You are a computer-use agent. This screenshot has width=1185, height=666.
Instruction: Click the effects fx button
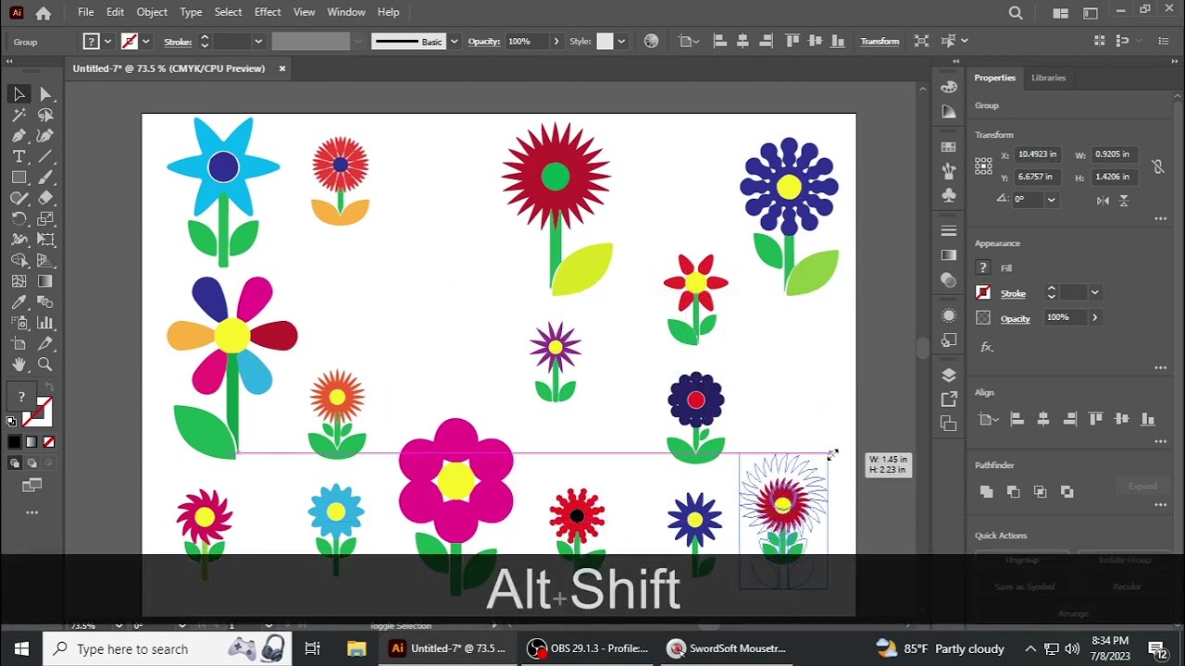[x=986, y=347]
